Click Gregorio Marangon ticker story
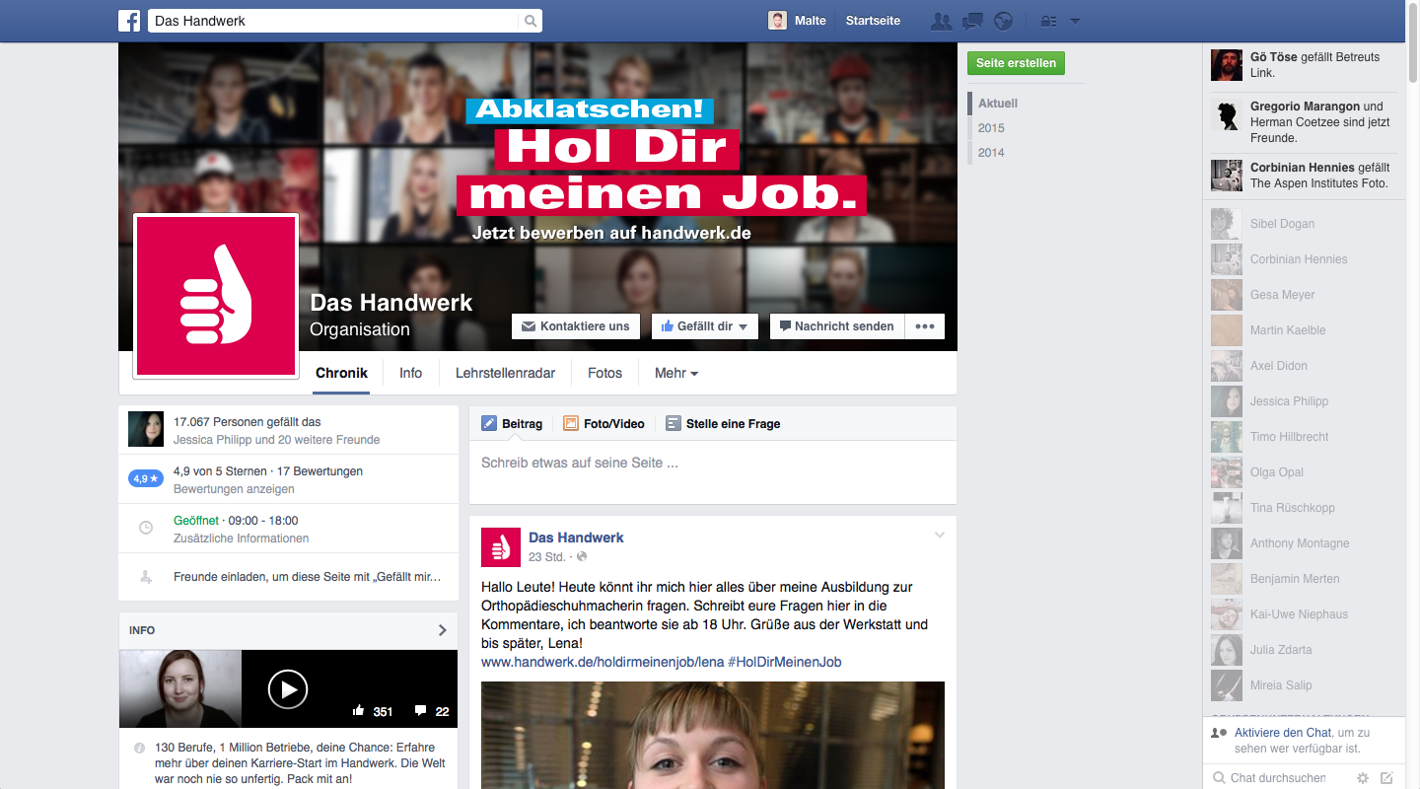The image size is (1420, 789). tap(1304, 121)
